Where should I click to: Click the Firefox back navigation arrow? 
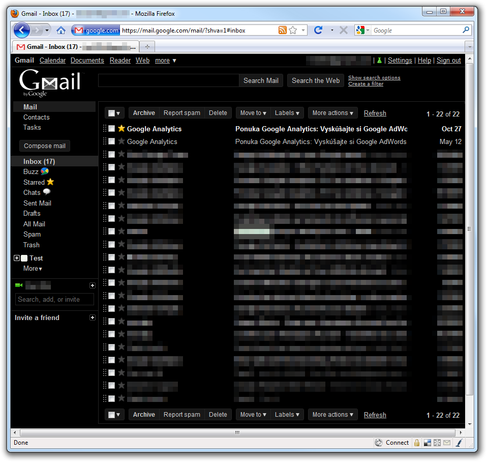click(x=21, y=30)
